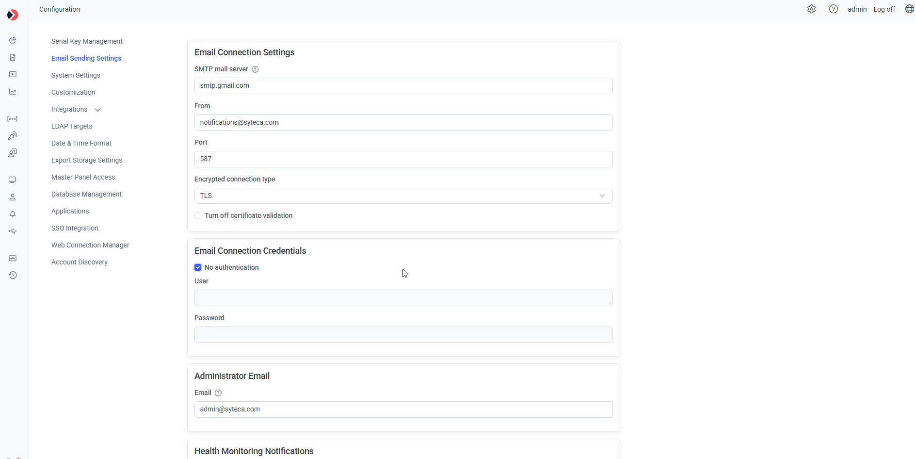Open Date & Time Format settings
Image resolution: width=915 pixels, height=459 pixels.
click(x=81, y=143)
